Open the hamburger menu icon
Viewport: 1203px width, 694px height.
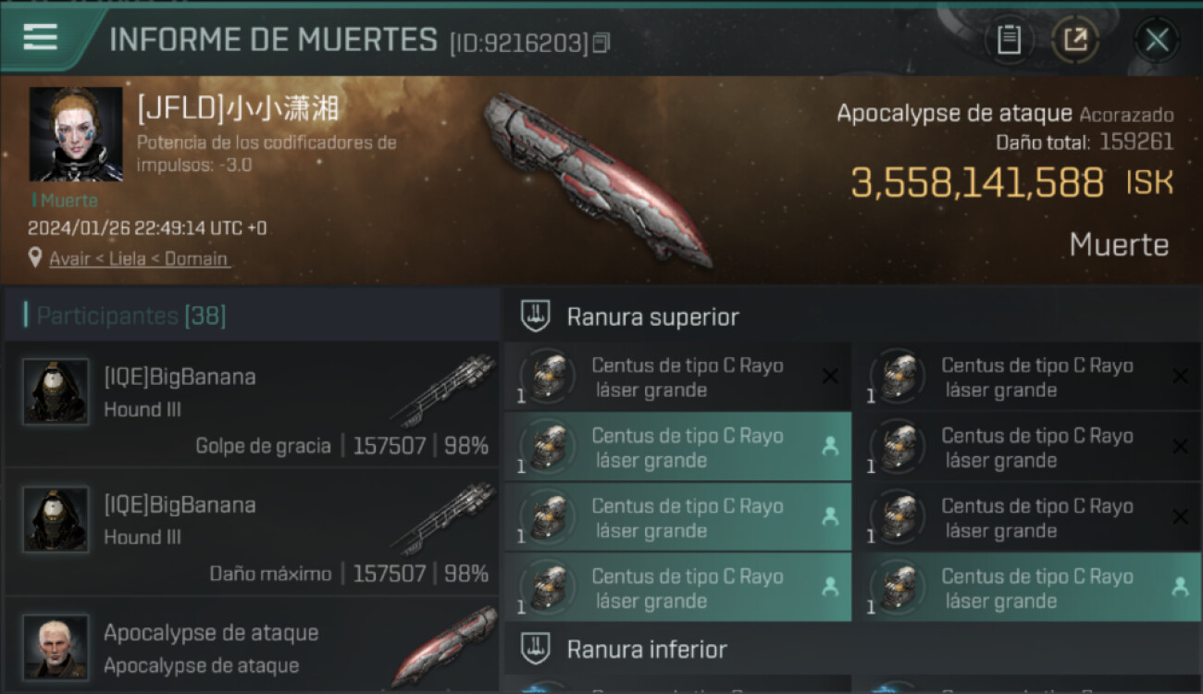point(40,37)
